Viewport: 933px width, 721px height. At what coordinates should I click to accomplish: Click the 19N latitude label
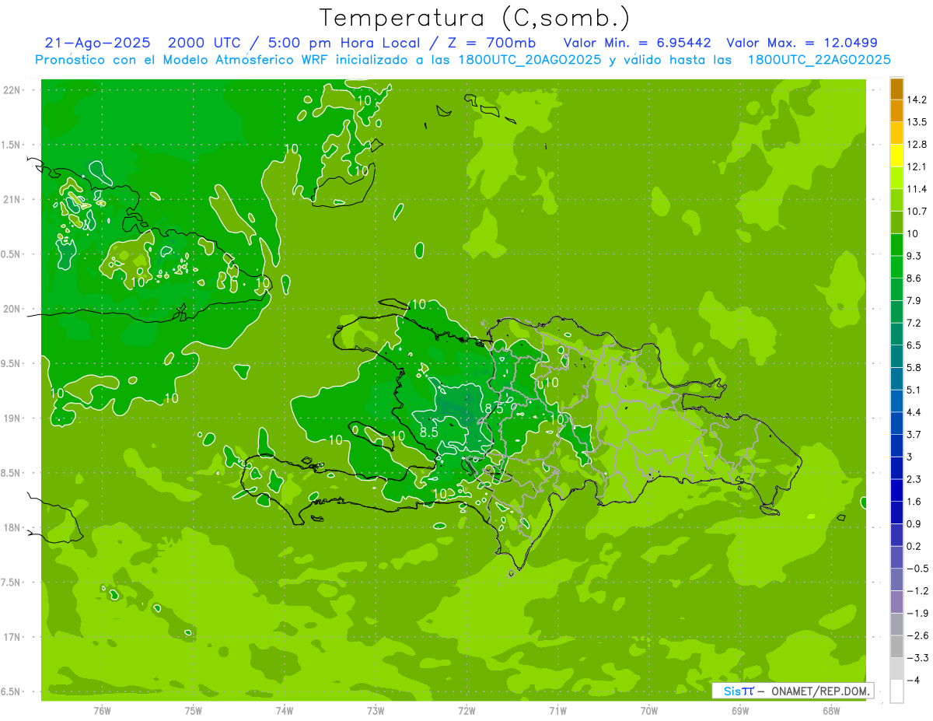(12, 418)
